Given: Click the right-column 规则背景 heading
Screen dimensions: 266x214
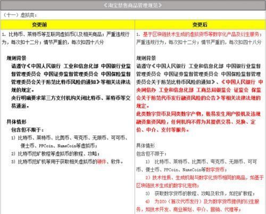Looking at the screenshot, I should pos(146,58).
